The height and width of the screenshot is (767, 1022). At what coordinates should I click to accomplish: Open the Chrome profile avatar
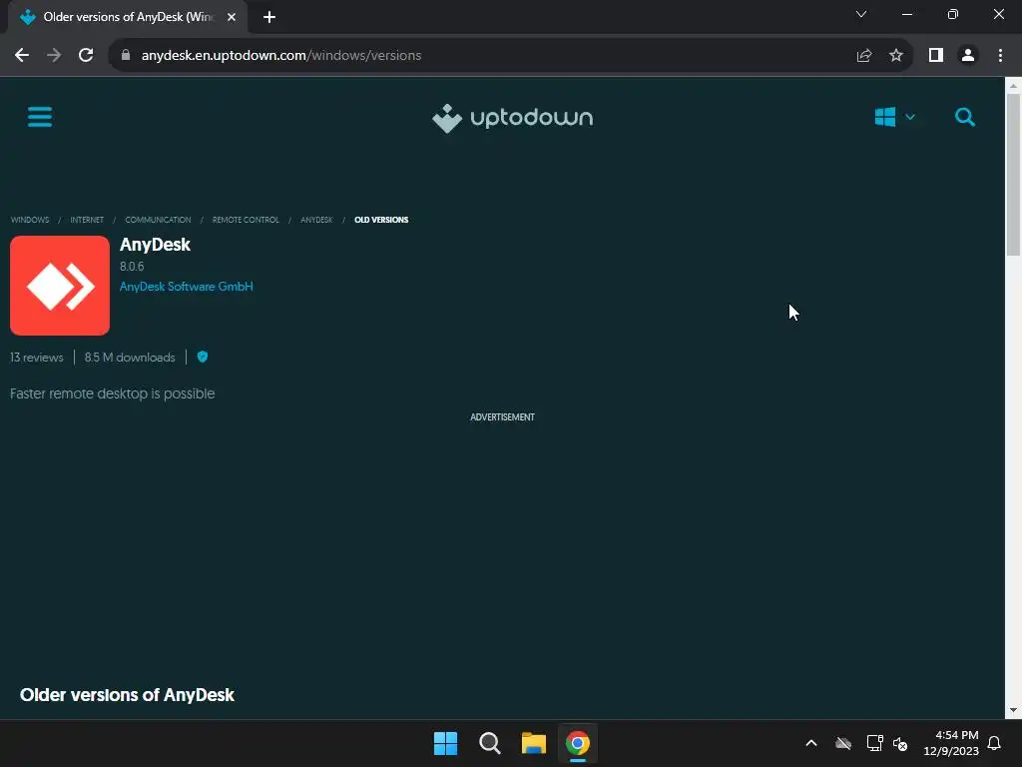click(x=968, y=56)
